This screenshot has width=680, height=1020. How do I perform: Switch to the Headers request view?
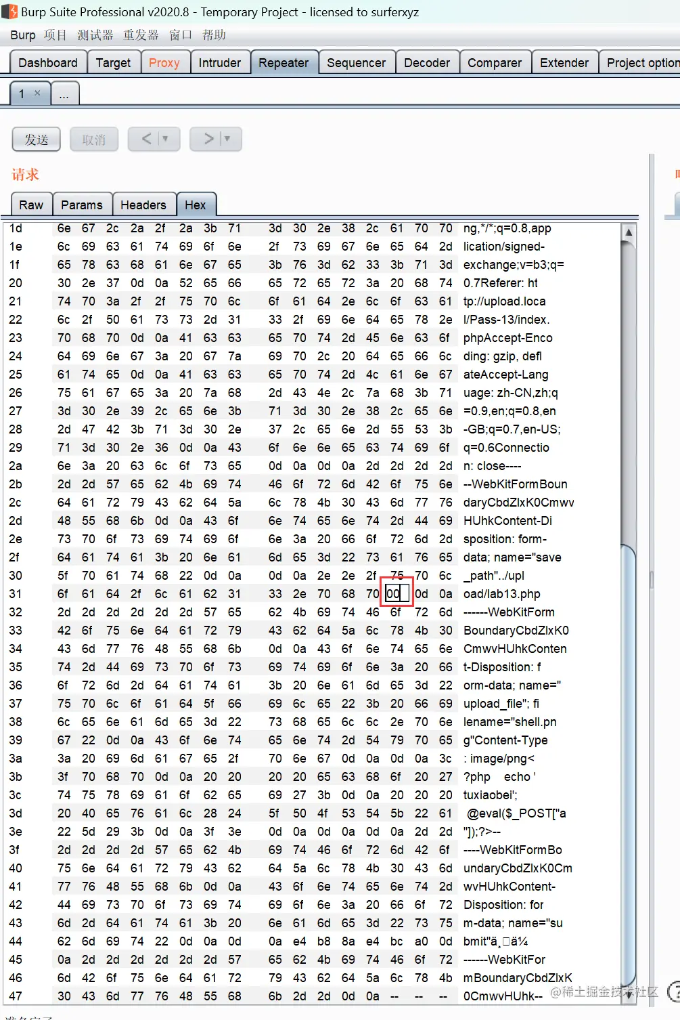coord(143,205)
